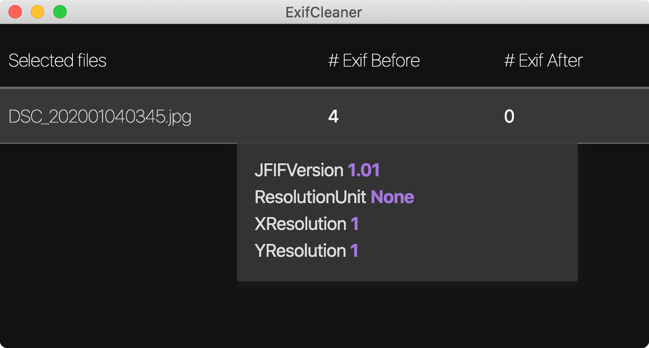The image size is (649, 348).
Task: Click the YResolution value 1
Action: (x=354, y=251)
